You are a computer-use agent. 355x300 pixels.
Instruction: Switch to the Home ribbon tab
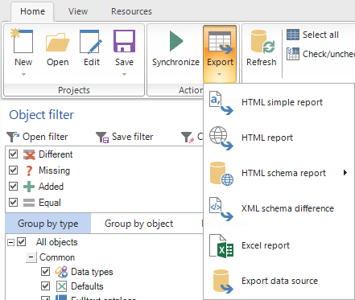[x=32, y=11]
